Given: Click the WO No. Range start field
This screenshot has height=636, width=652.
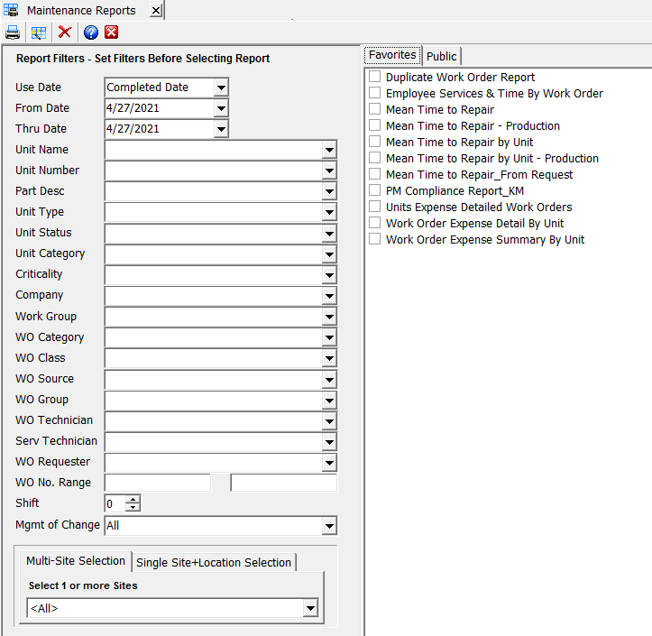Looking at the screenshot, I should 158,483.
